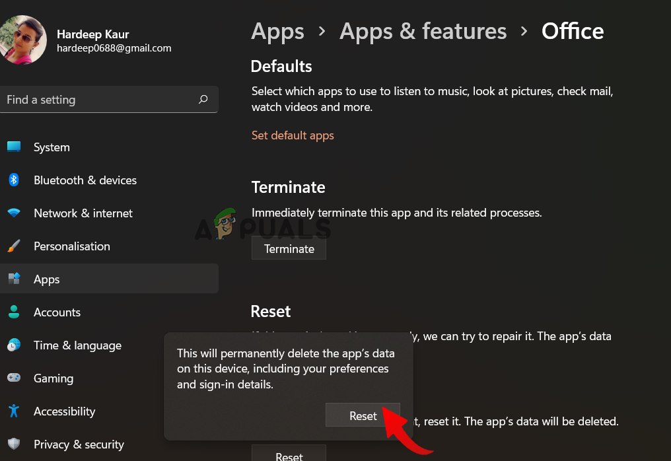This screenshot has height=461, width=671.
Task: Select the Accessibility figure icon
Action: click(x=14, y=411)
